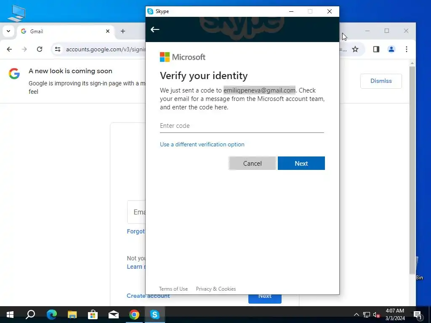This screenshot has height=323, width=431.
Task: Minimize the Skype window
Action: [x=291, y=11]
